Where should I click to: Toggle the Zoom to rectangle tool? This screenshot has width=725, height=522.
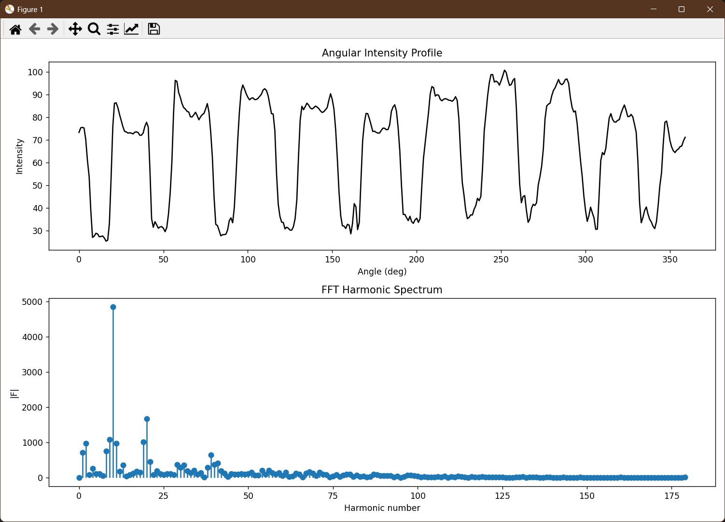(94, 29)
